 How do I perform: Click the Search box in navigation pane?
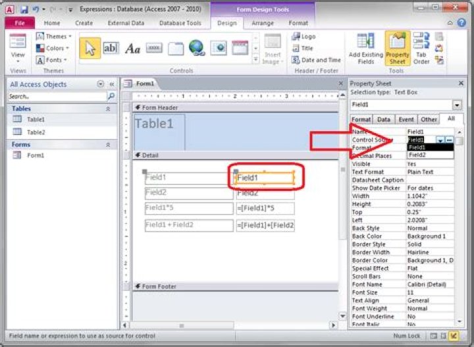57,96
